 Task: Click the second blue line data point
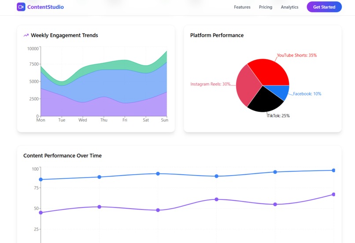(x=99, y=177)
